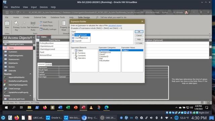Click Cancel in Expression Builder
Screen dimensions: 215x121
pos(139,35)
